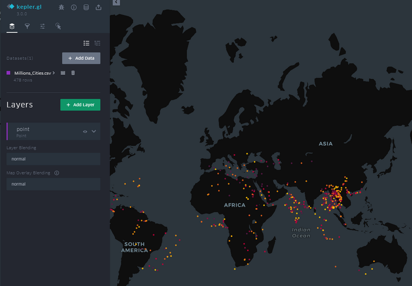Viewport: 412px width, 286px height.
Task: Show data table for Millions_Cities.csv
Action: coord(63,73)
